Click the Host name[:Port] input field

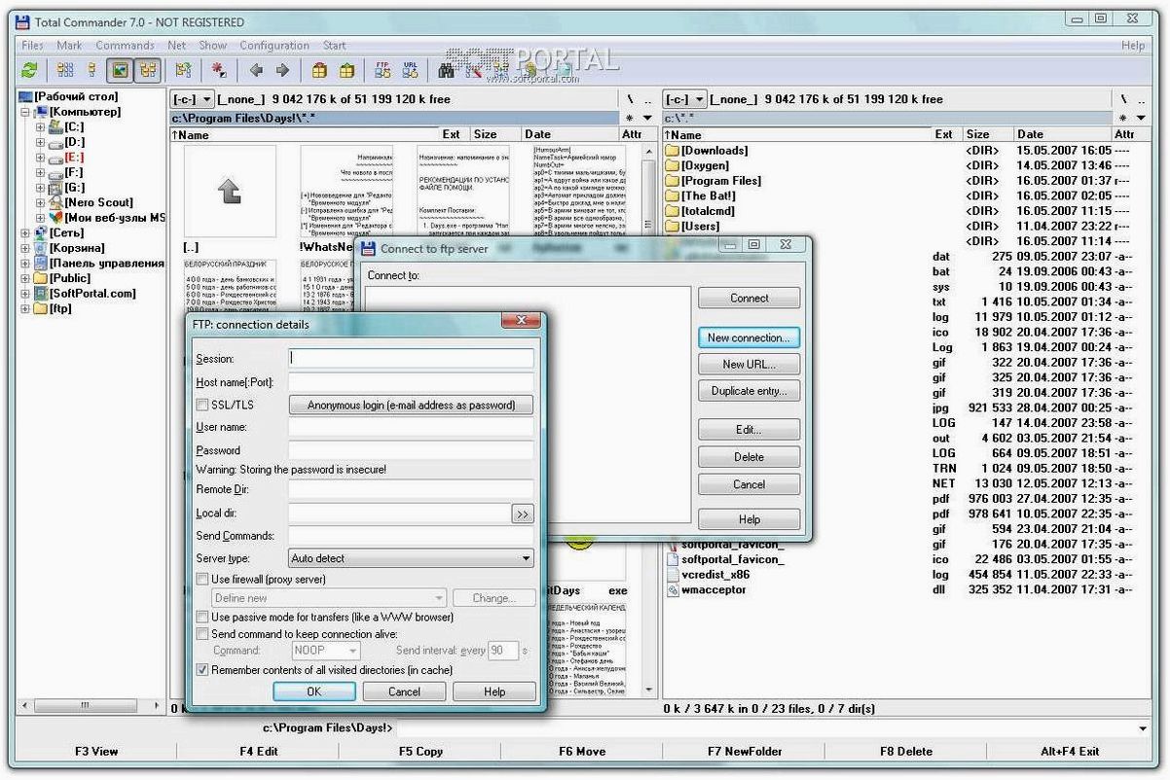click(411, 382)
